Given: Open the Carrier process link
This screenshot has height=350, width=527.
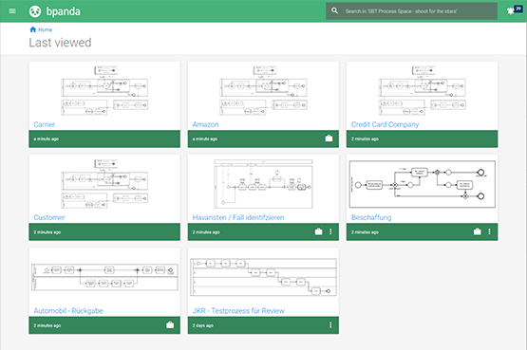Looking at the screenshot, I should (x=44, y=124).
